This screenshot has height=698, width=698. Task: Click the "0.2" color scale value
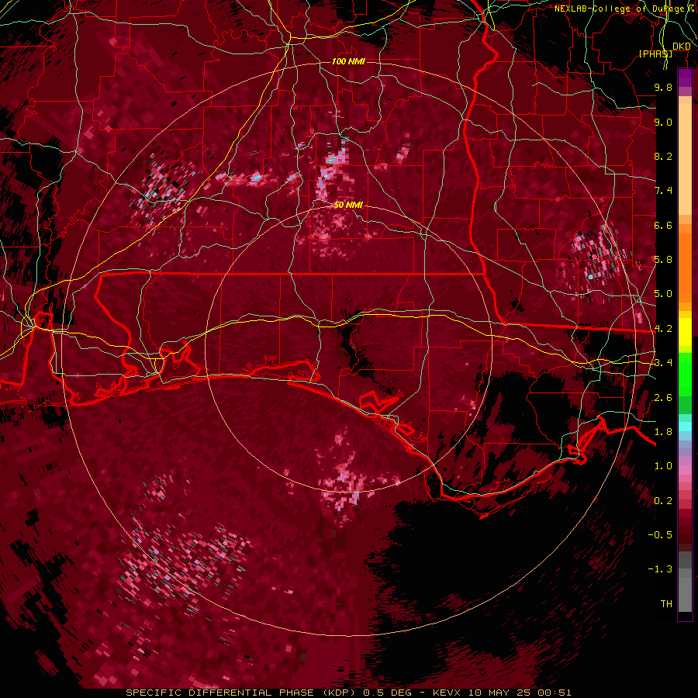(663, 501)
